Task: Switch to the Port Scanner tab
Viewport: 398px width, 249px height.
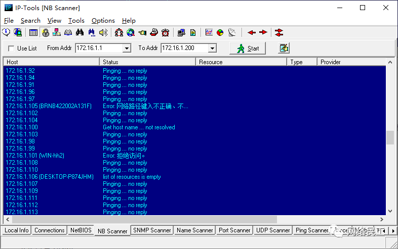Action: click(x=234, y=230)
